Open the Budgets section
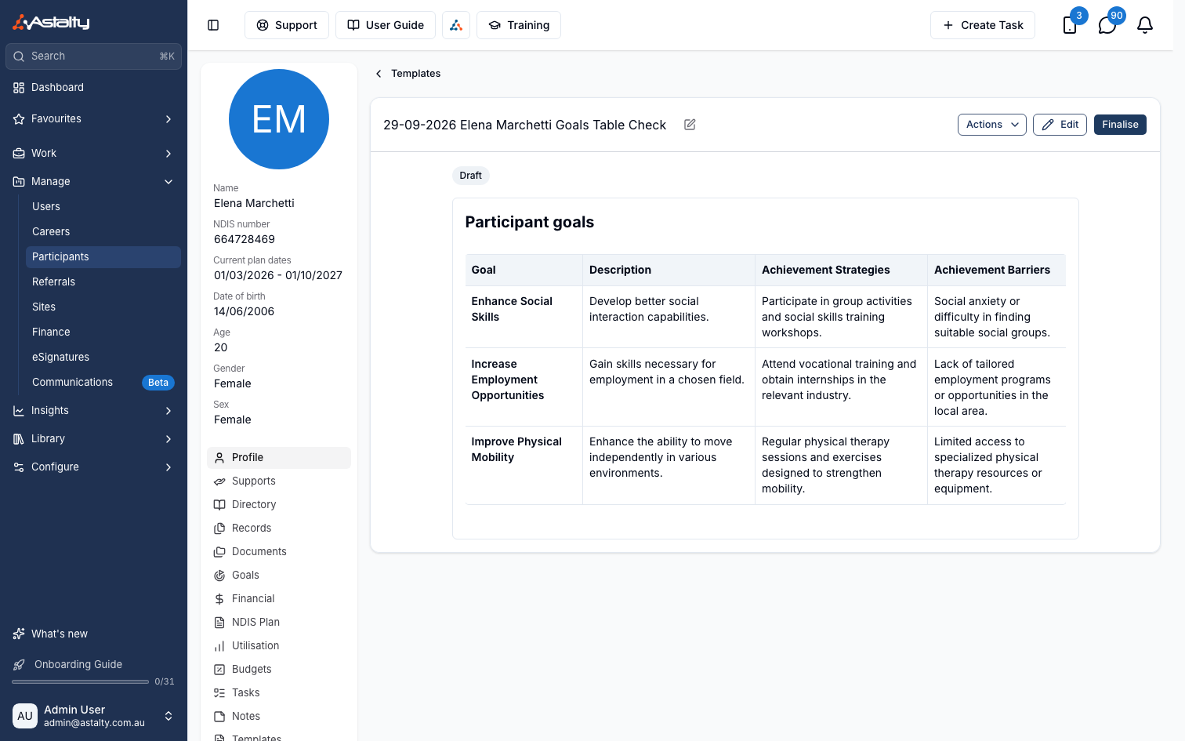Viewport: 1185px width, 741px height. pos(279,670)
